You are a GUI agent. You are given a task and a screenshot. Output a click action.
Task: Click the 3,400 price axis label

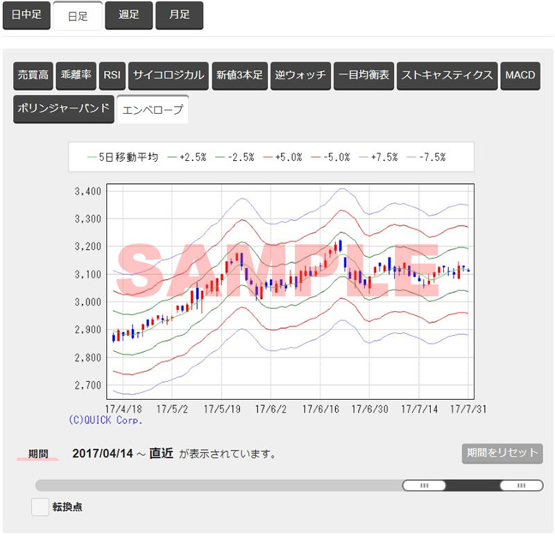88,192
